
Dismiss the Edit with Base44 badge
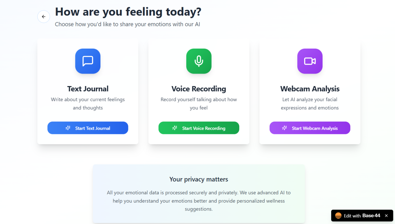pyautogui.click(x=386, y=216)
